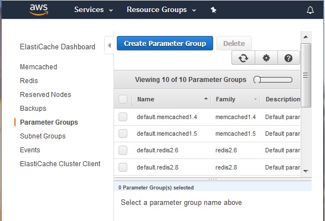
Task: Click the pin shortcuts icon
Action: [213, 10]
